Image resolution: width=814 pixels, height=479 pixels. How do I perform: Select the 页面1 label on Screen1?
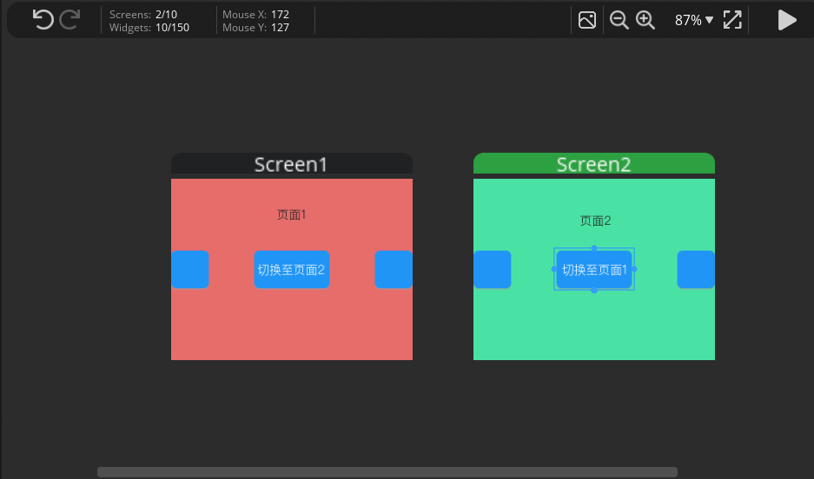pyautogui.click(x=292, y=214)
